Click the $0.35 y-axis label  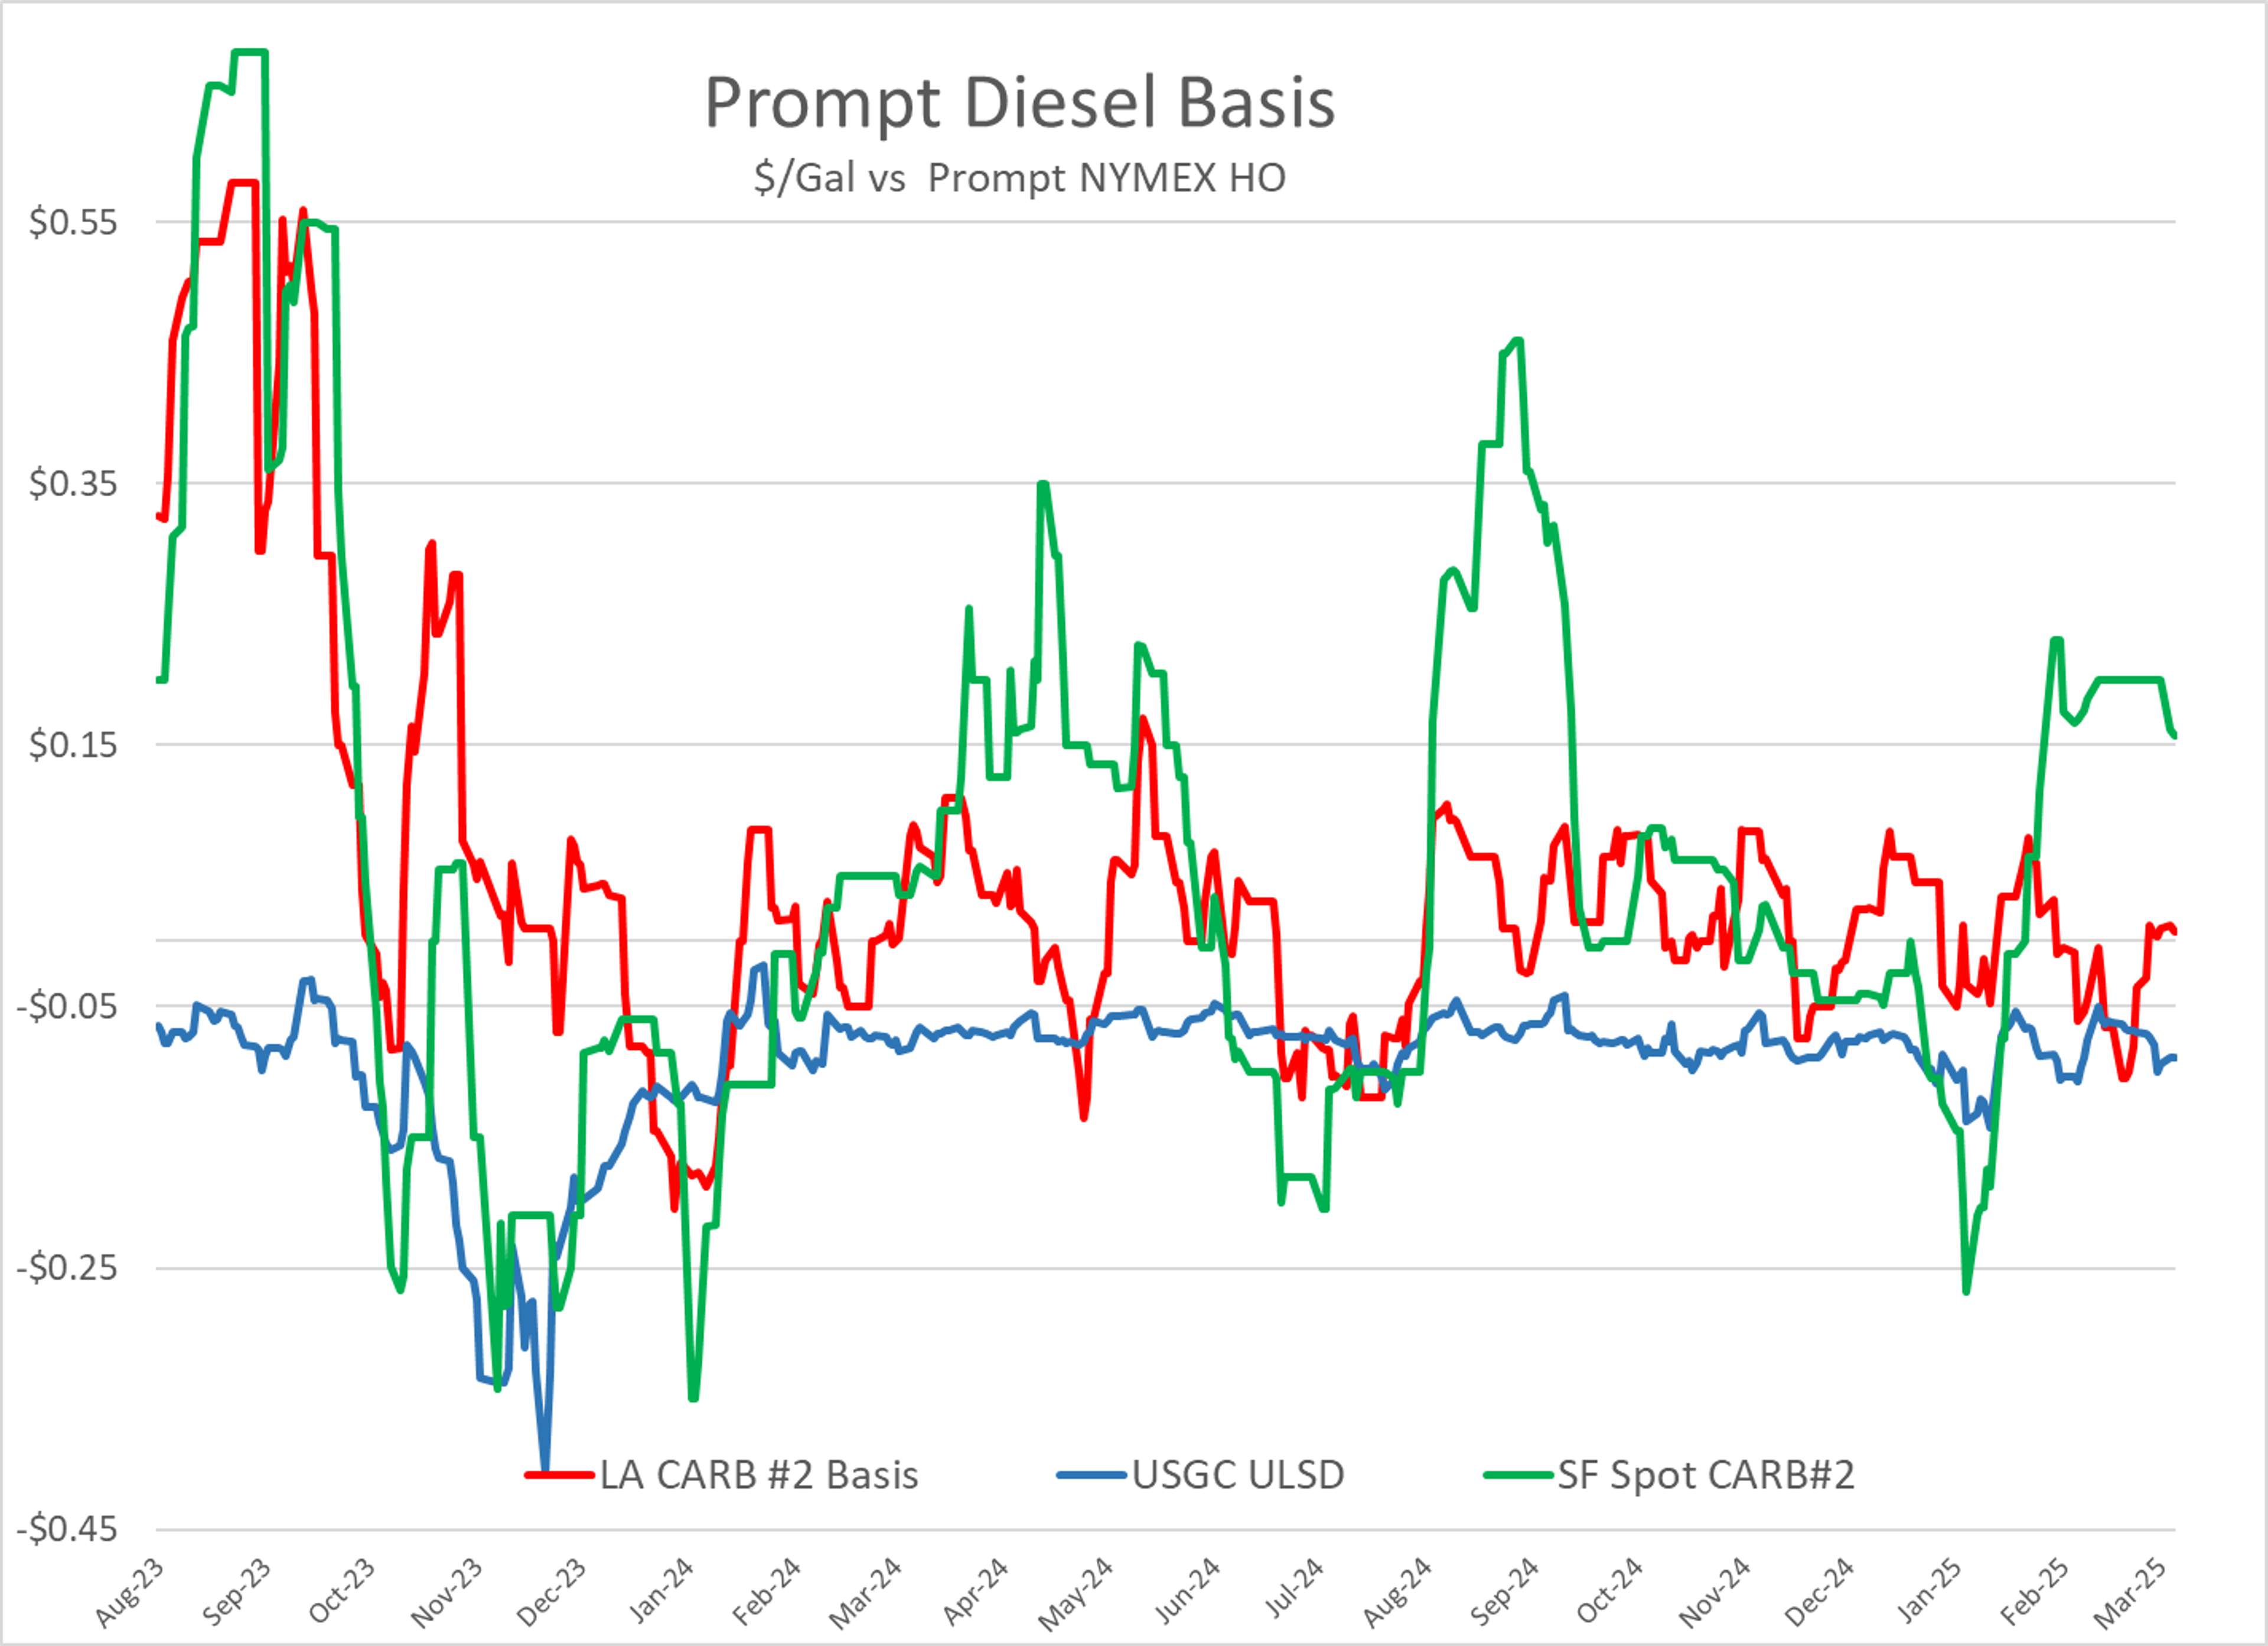click(x=73, y=484)
